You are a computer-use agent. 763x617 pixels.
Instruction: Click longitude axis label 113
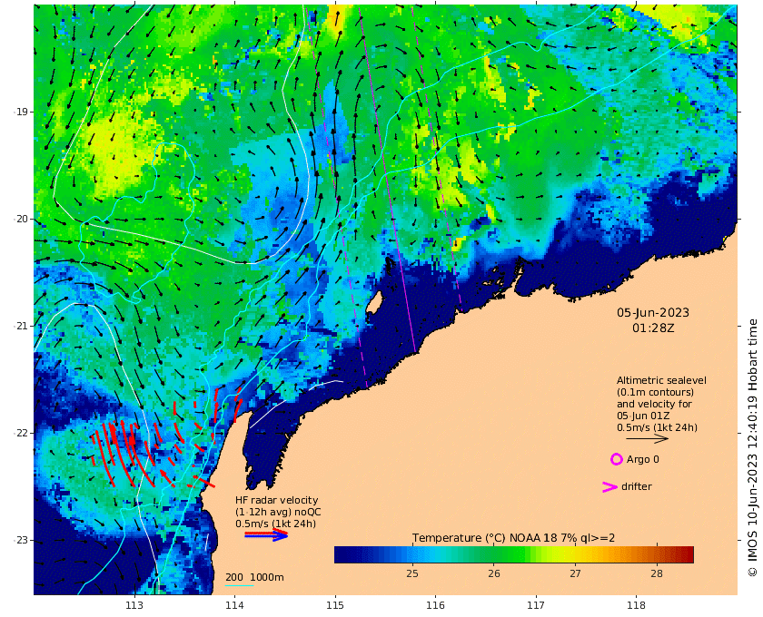coord(134,605)
